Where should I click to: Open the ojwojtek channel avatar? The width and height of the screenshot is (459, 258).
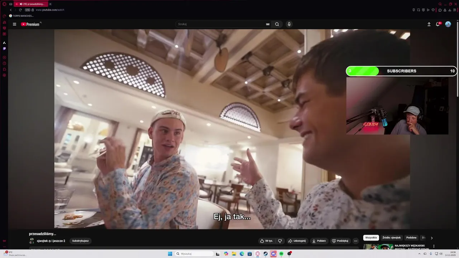tap(32, 241)
